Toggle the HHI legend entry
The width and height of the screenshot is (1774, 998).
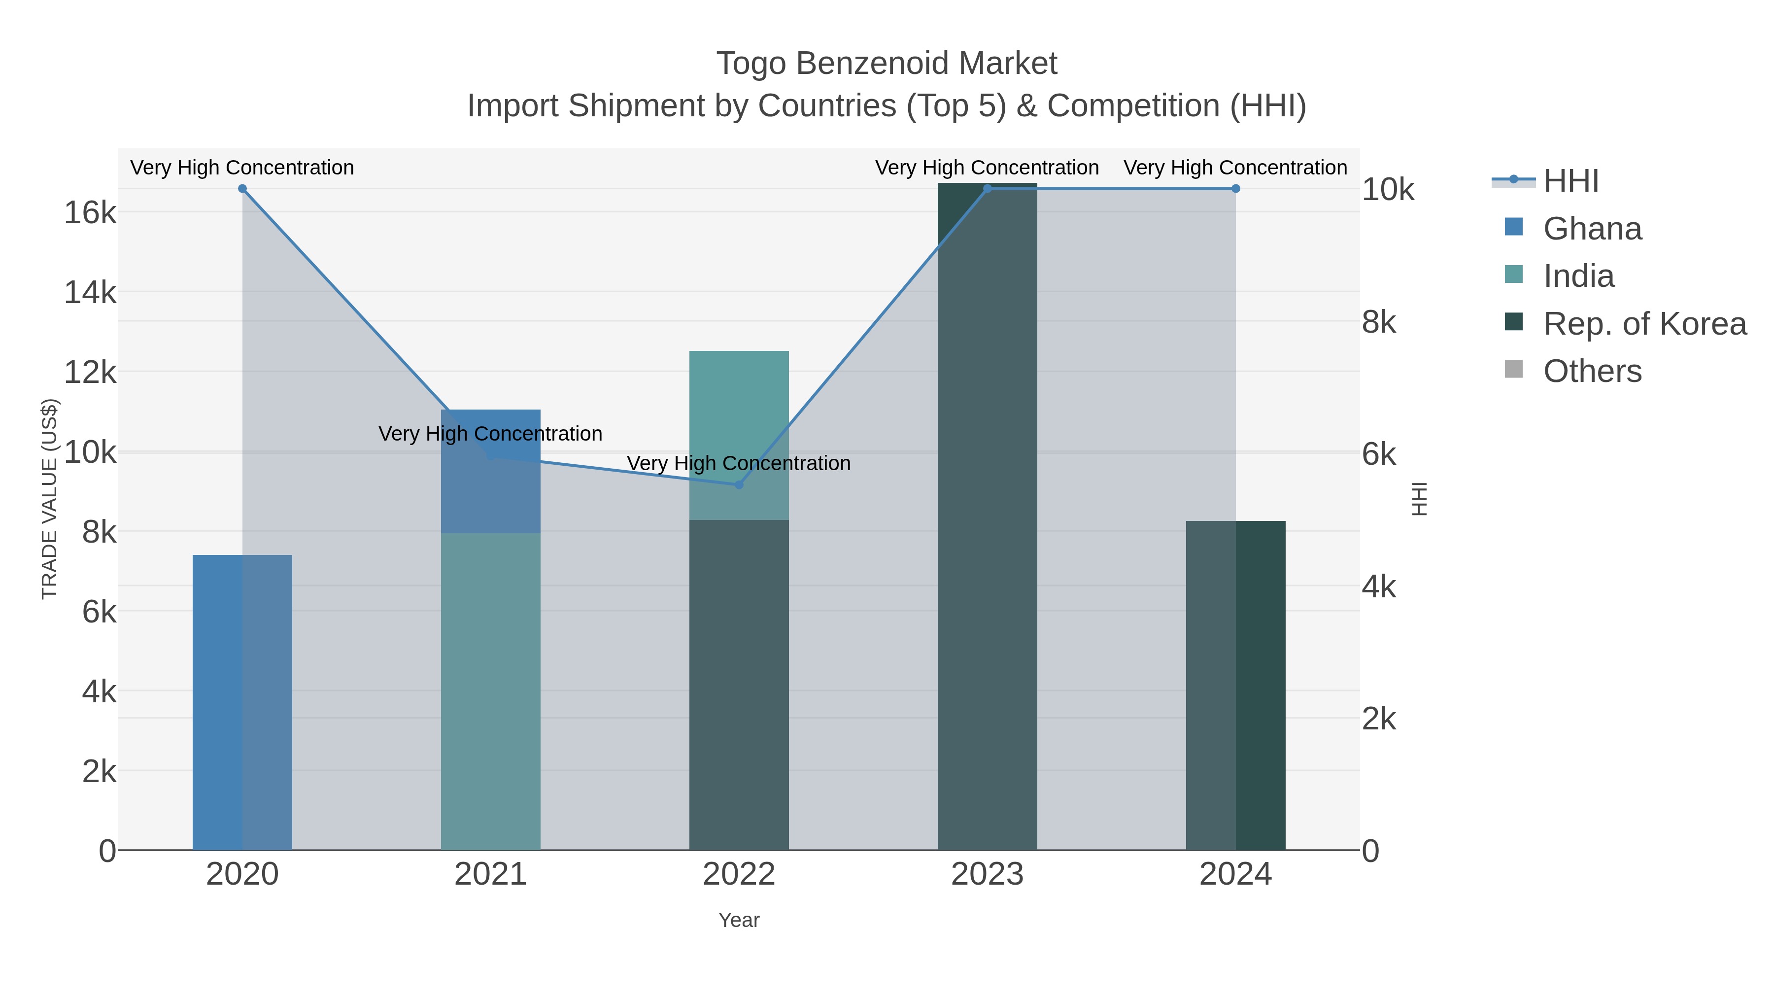[x=1545, y=181]
